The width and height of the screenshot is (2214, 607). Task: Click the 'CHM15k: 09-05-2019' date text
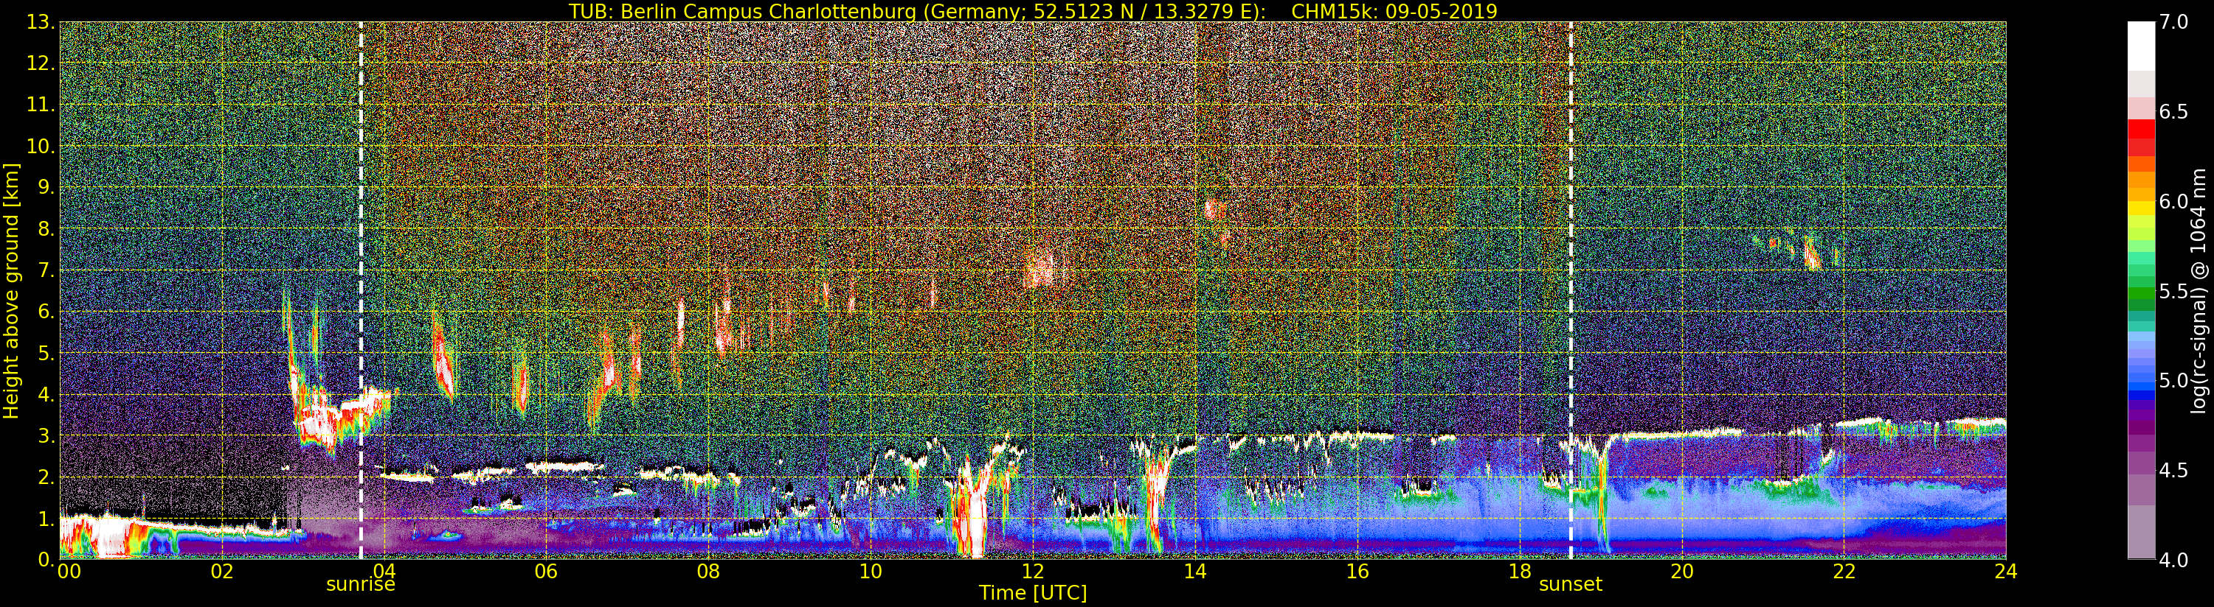pyautogui.click(x=1394, y=11)
